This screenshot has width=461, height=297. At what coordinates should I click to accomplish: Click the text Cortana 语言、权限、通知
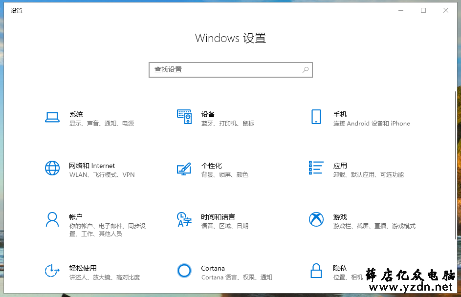(237, 277)
